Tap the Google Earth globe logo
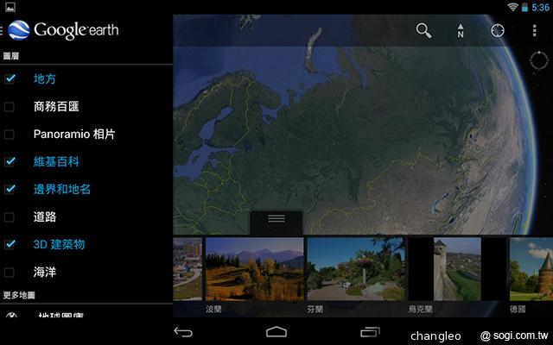This screenshot has width=553, height=345. tap(19, 30)
